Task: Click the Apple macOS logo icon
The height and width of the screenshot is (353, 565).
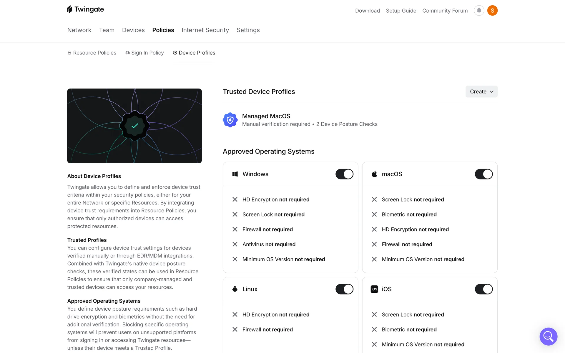Action: click(x=374, y=174)
